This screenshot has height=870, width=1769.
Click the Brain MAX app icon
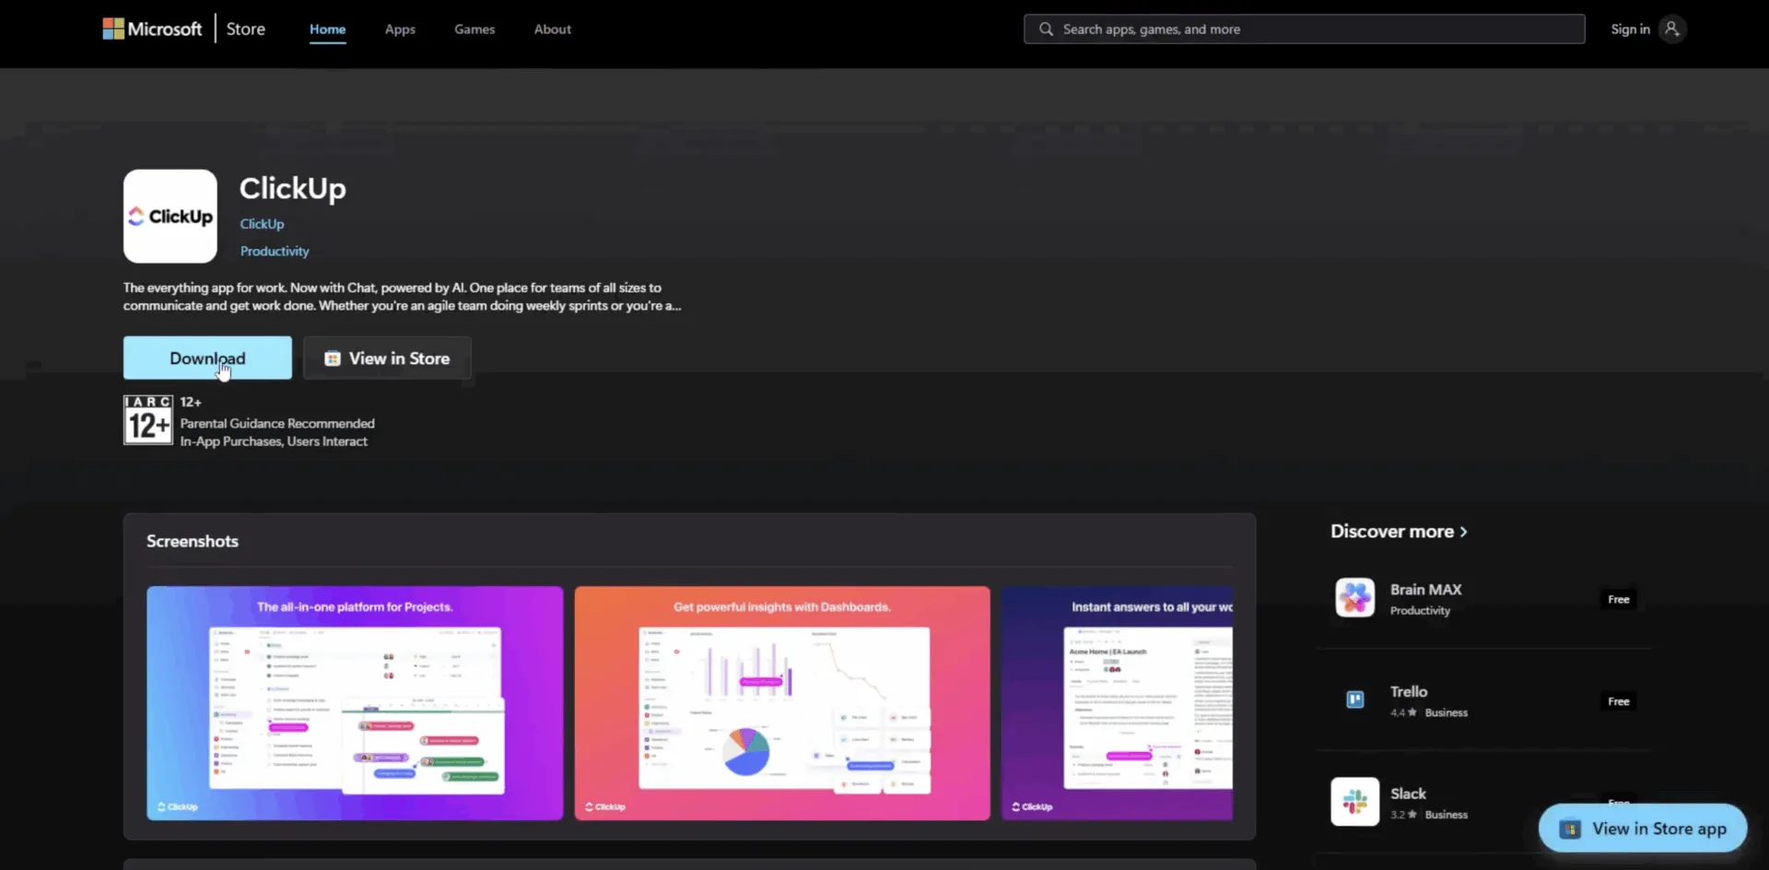[x=1355, y=598]
